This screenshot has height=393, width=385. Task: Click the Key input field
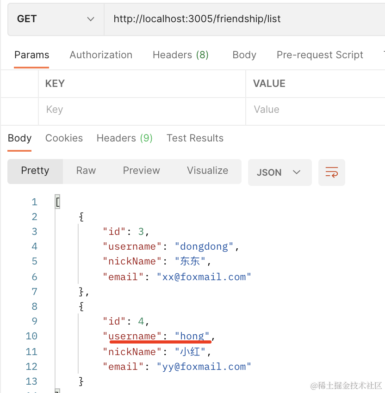click(x=142, y=110)
